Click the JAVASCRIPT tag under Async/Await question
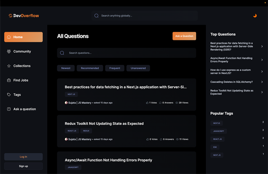268x174 pixels. point(73,167)
